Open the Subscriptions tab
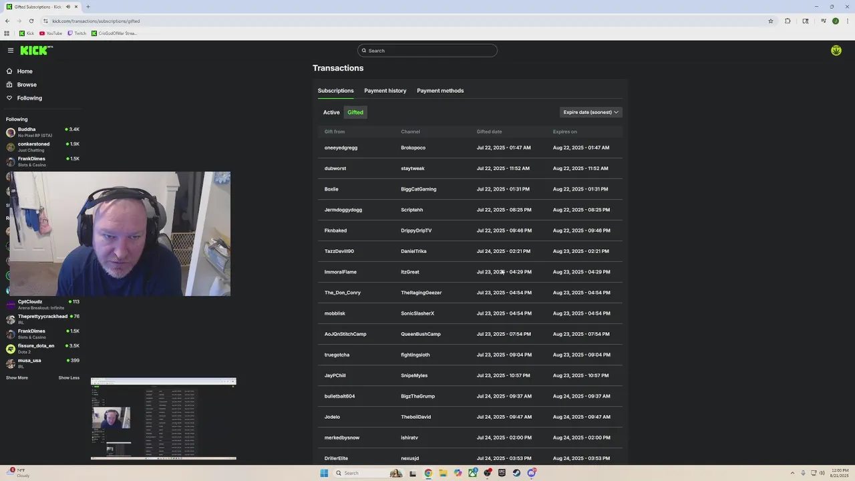 [335, 91]
